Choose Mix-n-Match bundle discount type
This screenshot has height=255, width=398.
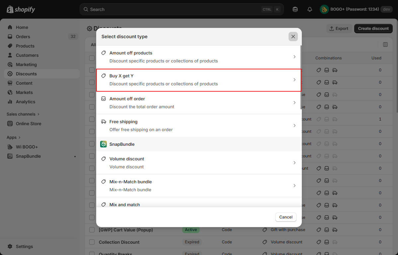(x=198, y=186)
